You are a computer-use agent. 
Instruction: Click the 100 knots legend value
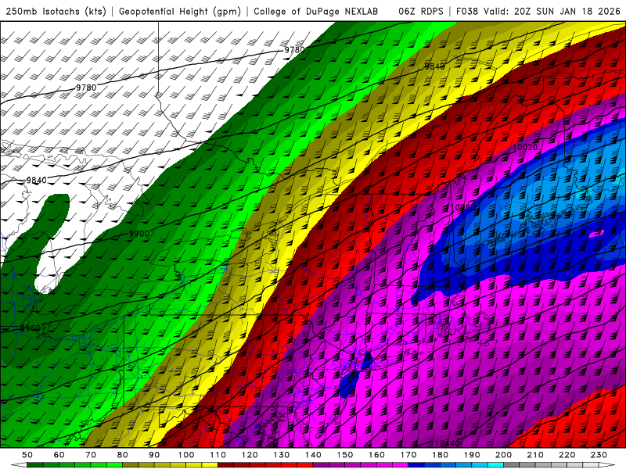186,455
